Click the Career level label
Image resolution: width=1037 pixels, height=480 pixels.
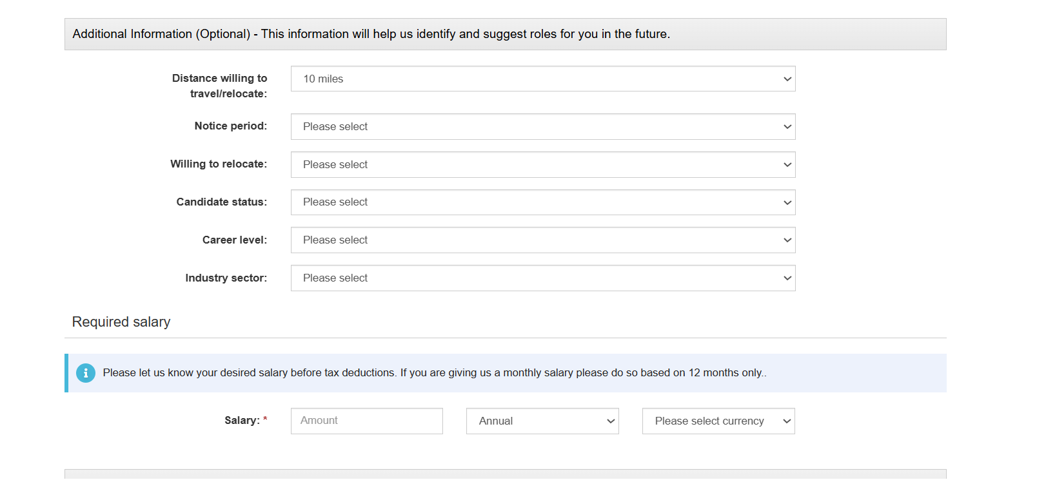(234, 240)
